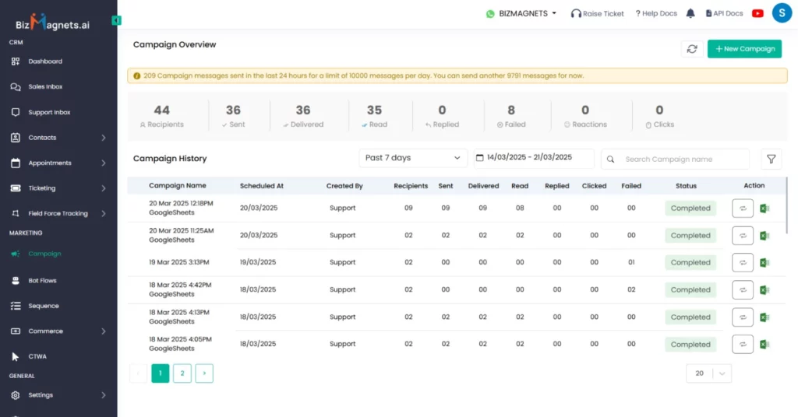
Task: Click the CTWA cursor icon
Action: pos(16,356)
